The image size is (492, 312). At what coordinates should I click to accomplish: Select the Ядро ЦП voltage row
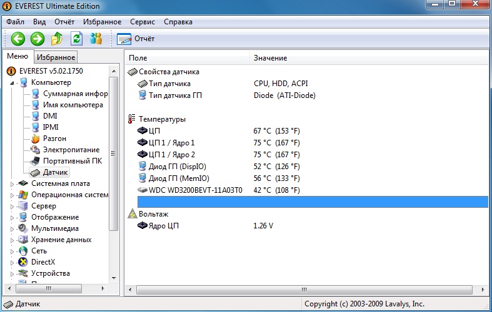pyautogui.click(x=308, y=225)
